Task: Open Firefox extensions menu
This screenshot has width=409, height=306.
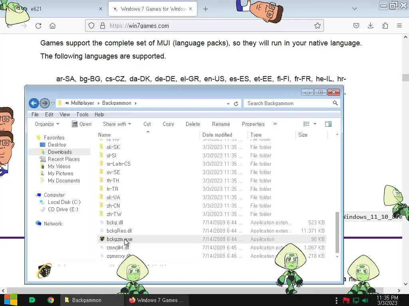Action: (x=385, y=25)
